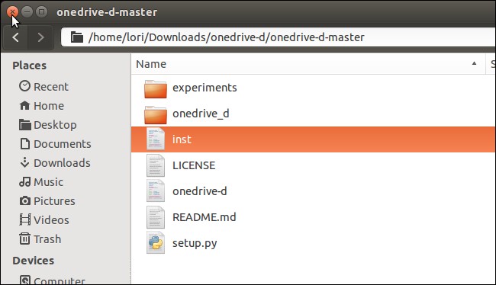Click the setup.py Python file icon

click(x=156, y=242)
